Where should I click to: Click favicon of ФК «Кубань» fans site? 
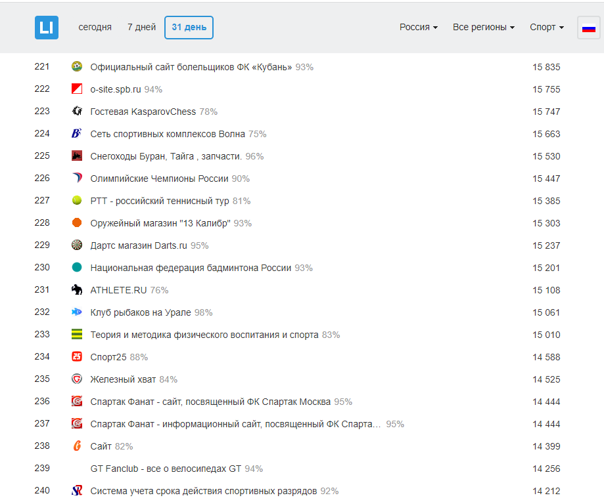tap(77, 66)
